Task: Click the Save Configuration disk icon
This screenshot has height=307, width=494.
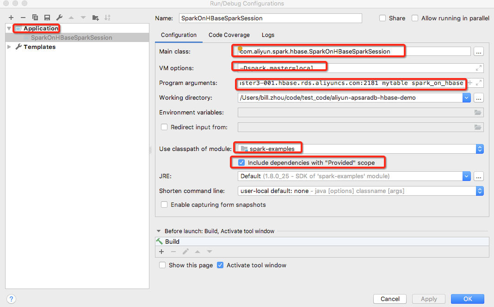Action: [47, 18]
